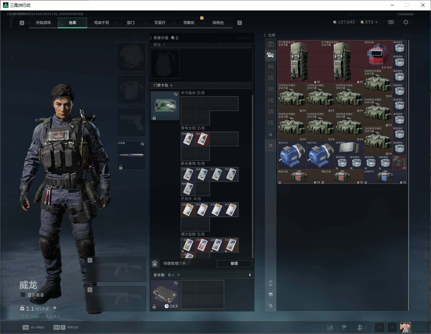Click the 巴克什: 4/6 label
This screenshot has height=334, width=431.
point(191,199)
